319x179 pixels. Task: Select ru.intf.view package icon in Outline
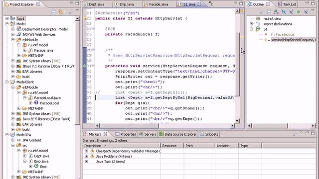coord(258,18)
